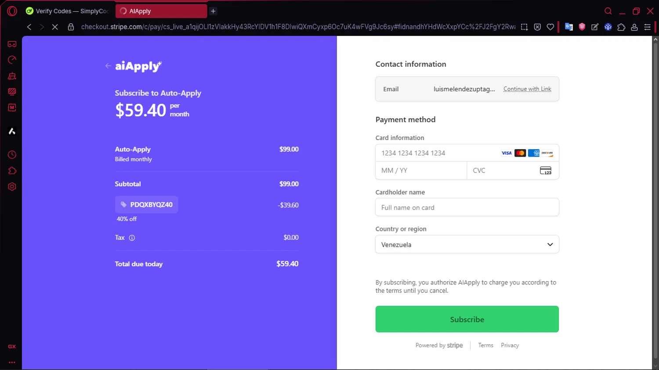Viewport: 659px width, 370px height.
Task: Click the translate extension icon
Action: pos(569,27)
